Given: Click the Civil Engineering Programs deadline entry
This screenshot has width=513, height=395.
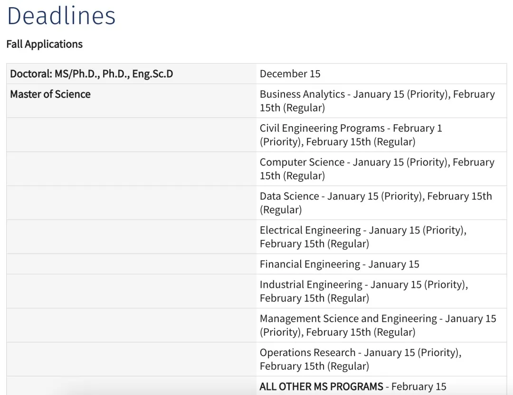Looking at the screenshot, I should pos(351,135).
